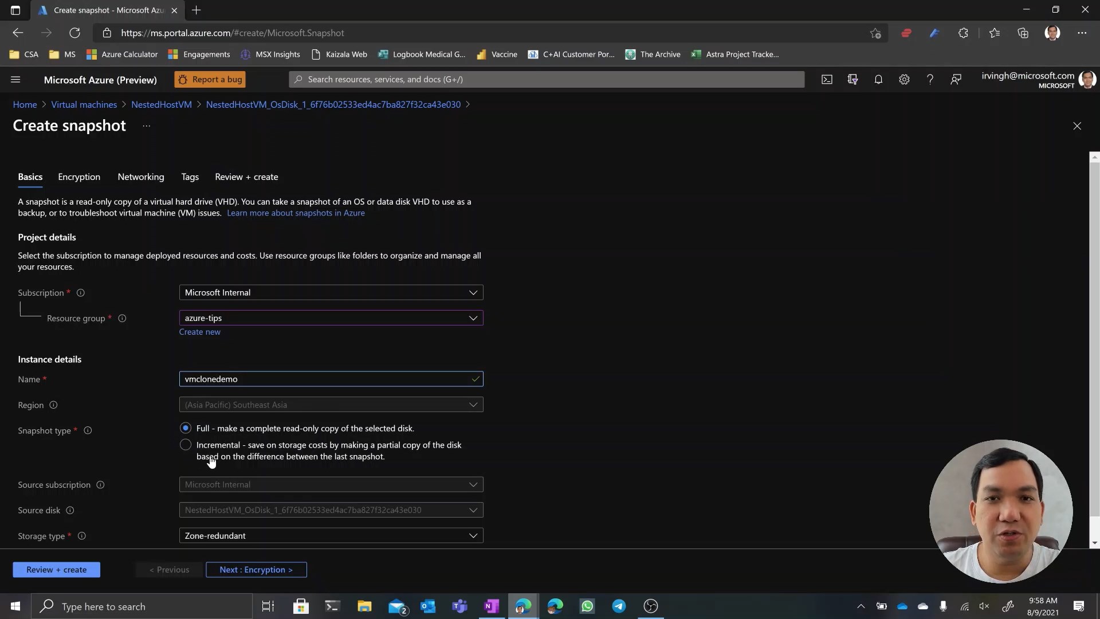Click the info icon beside Source subscription
Image resolution: width=1100 pixels, height=619 pixels.
(100, 485)
